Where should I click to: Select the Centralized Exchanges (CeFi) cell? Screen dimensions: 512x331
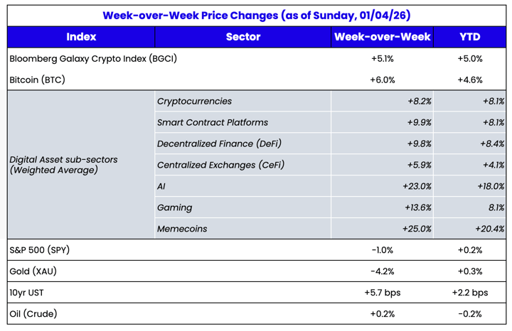(x=220, y=165)
